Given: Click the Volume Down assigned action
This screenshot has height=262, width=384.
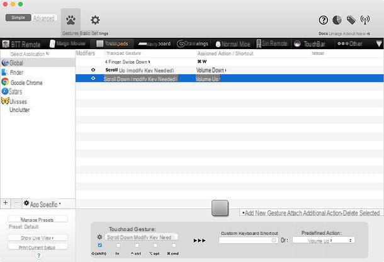Looking at the screenshot, I should point(211,71).
